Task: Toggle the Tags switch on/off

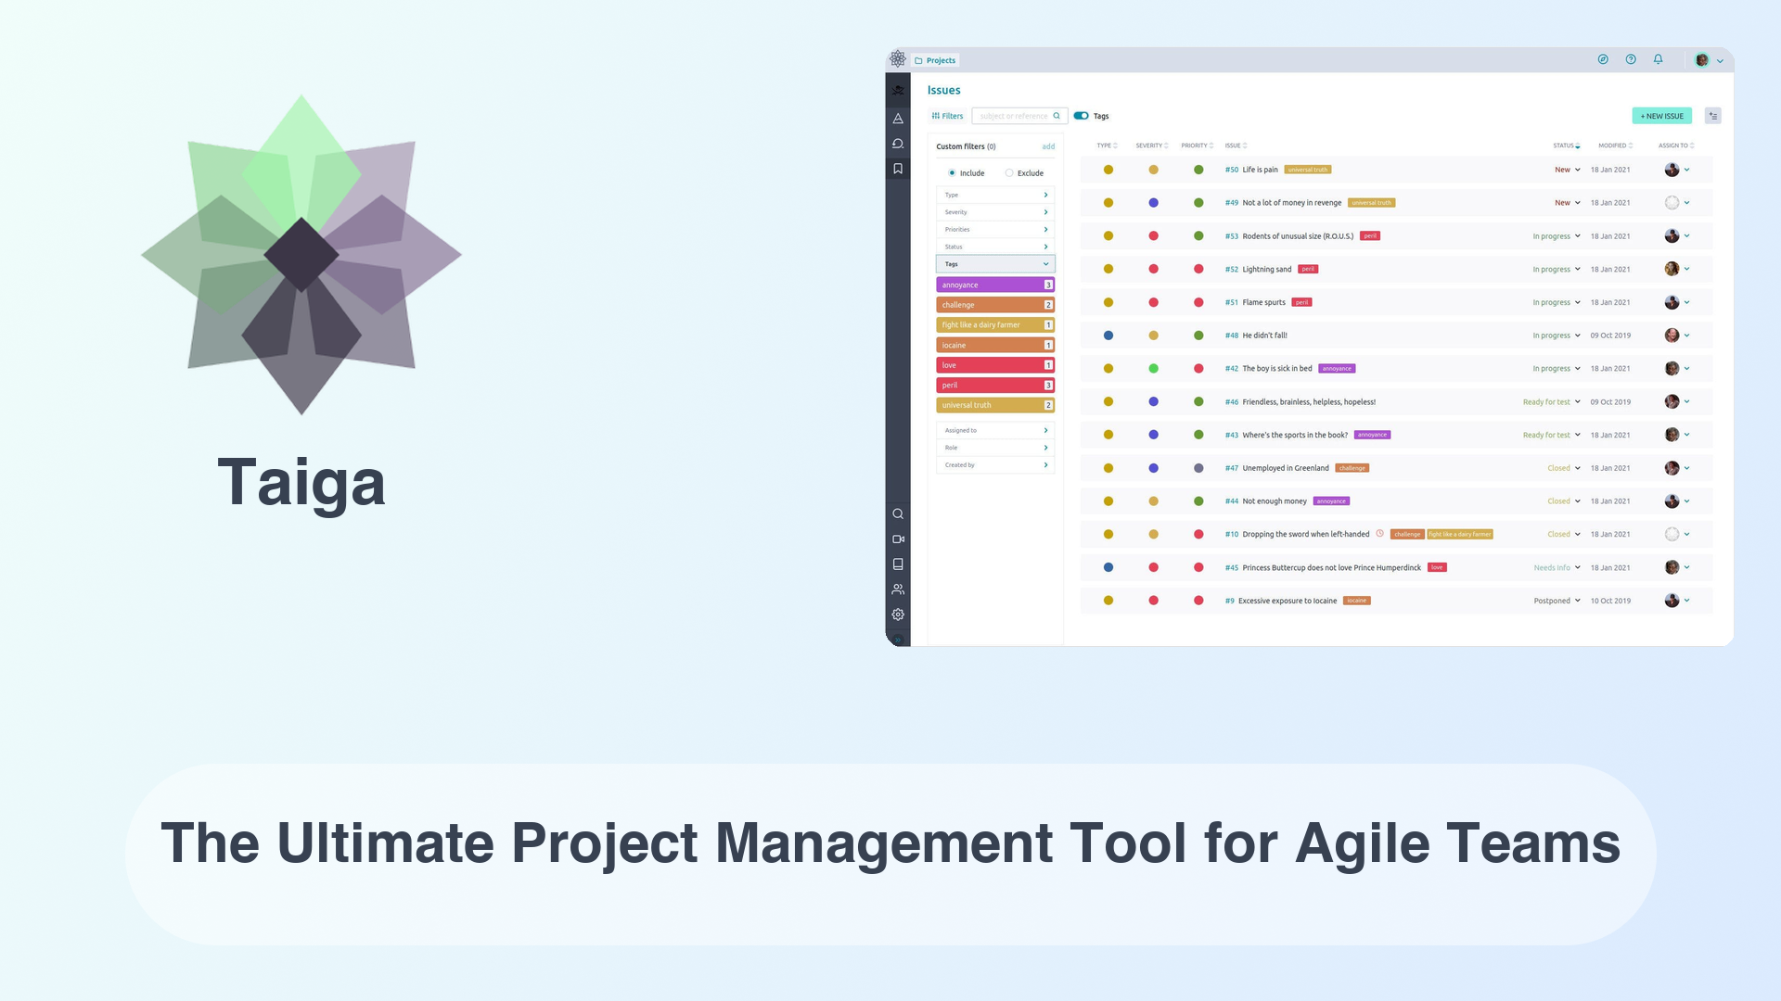Action: [x=1079, y=115]
